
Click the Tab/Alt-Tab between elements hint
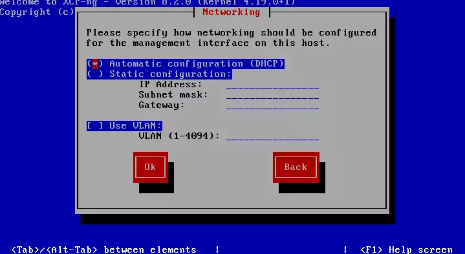(103, 249)
